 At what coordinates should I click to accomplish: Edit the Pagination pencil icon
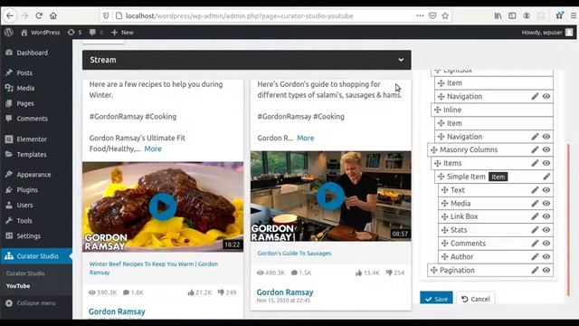[535, 270]
